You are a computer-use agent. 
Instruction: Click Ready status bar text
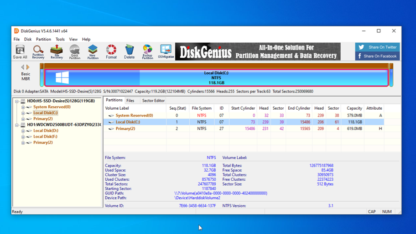[17, 212]
